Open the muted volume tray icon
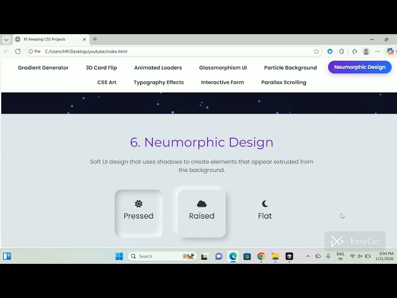The width and height of the screenshot is (397, 298). pyautogui.click(x=360, y=256)
